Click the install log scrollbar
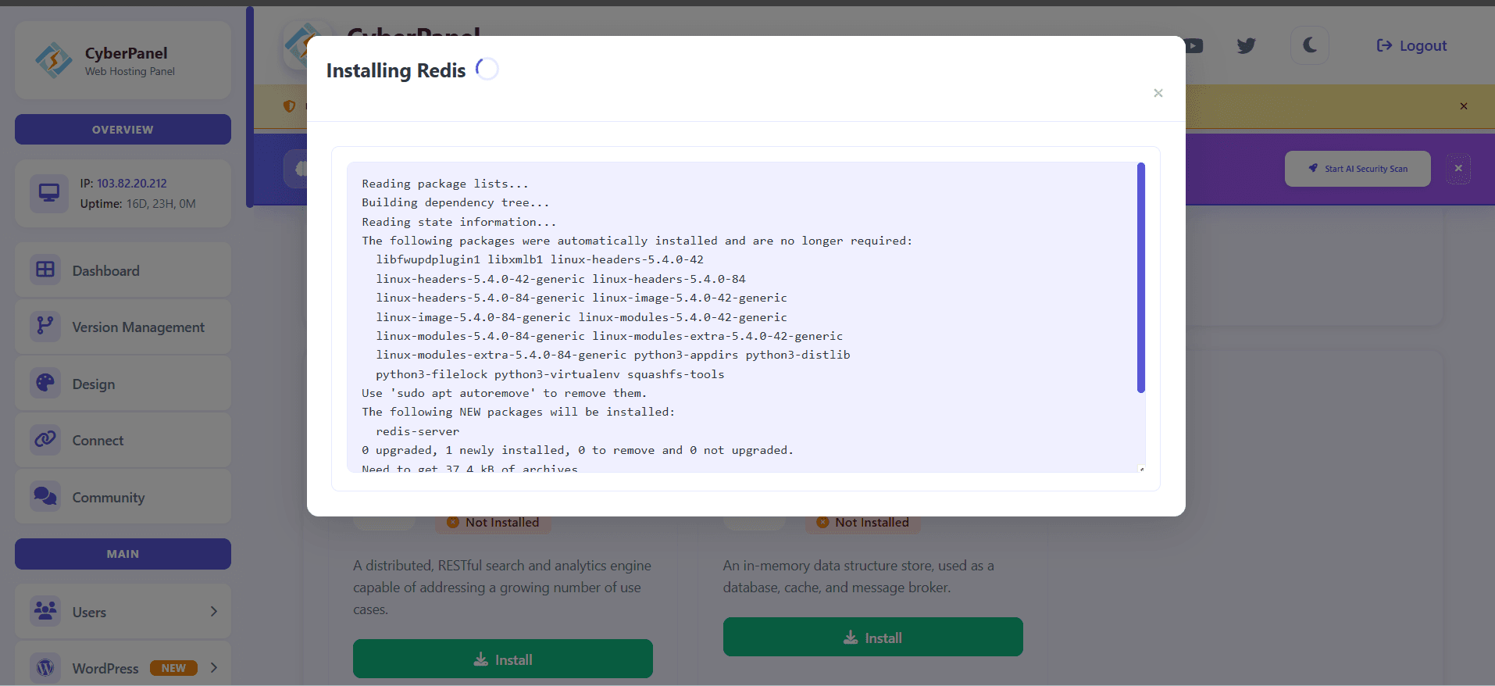 tap(1140, 277)
